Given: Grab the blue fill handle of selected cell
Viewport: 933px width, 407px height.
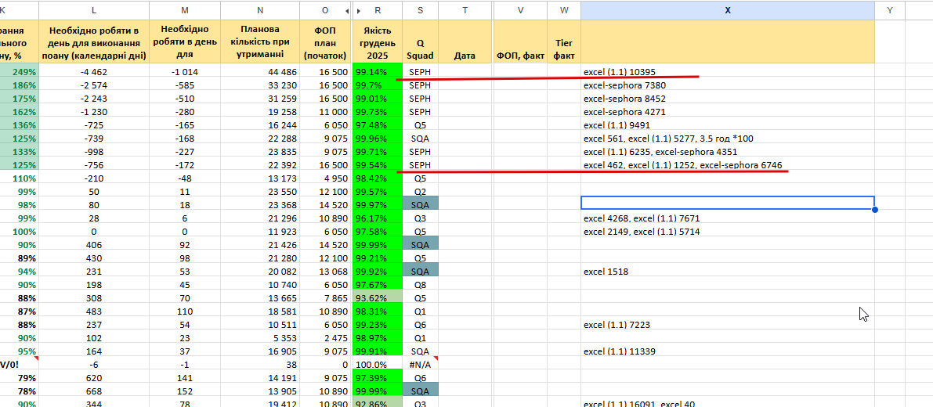Looking at the screenshot, I should pyautogui.click(x=874, y=209).
